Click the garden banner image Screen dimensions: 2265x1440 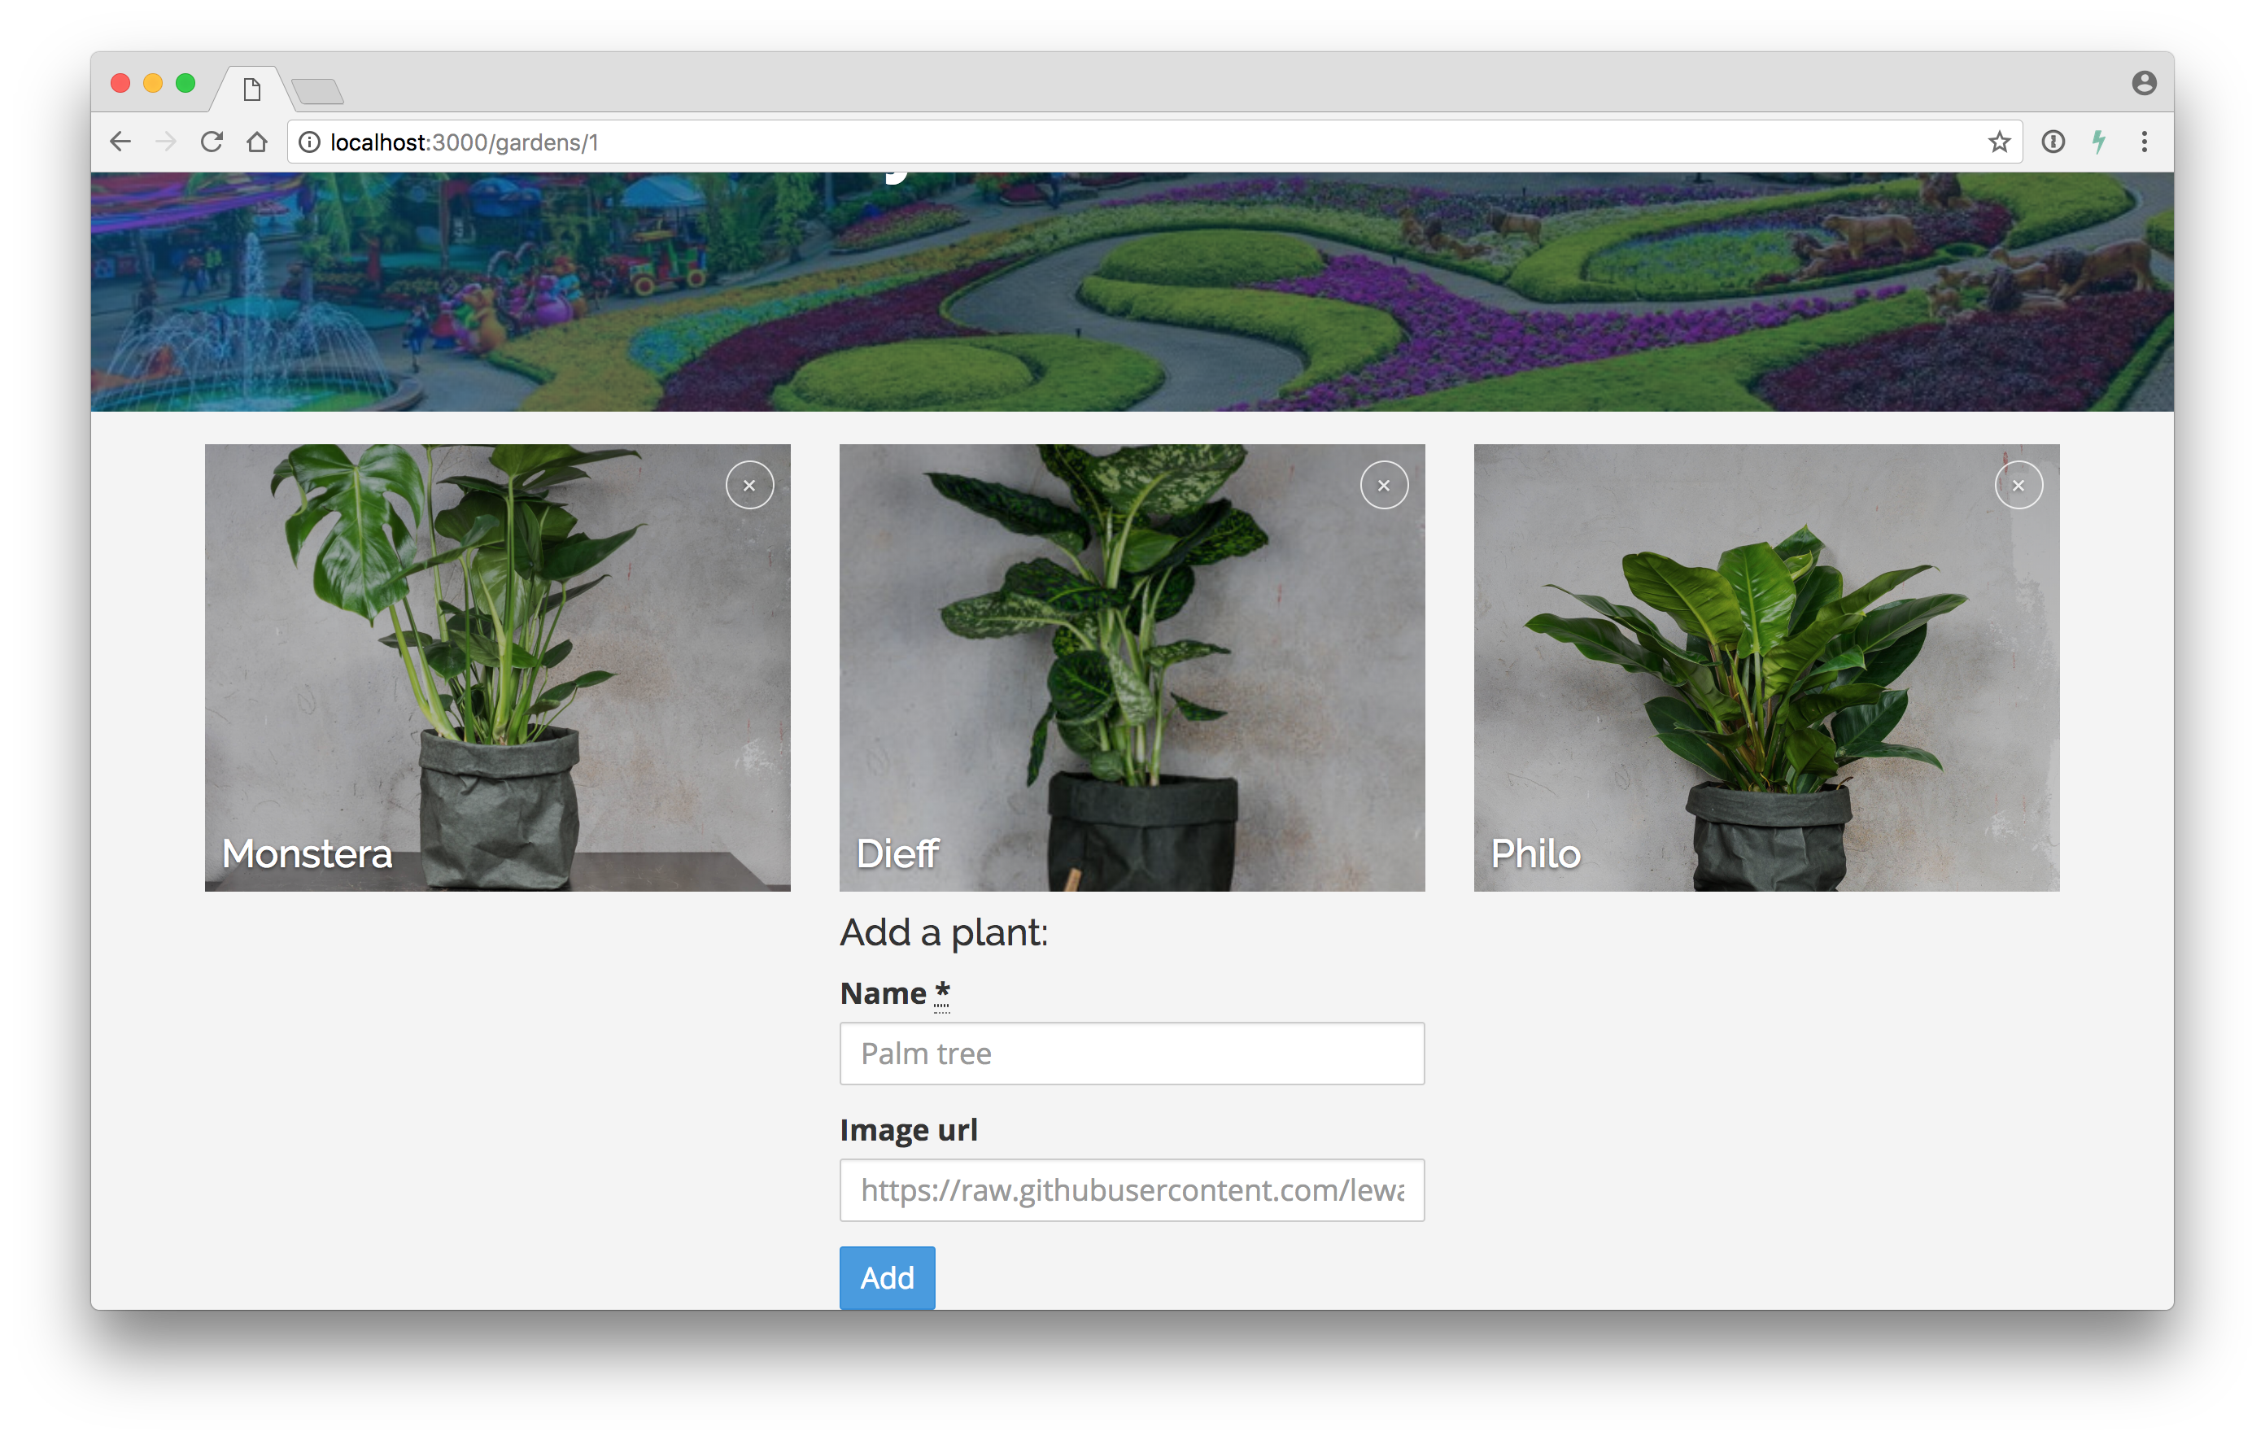click(1131, 291)
